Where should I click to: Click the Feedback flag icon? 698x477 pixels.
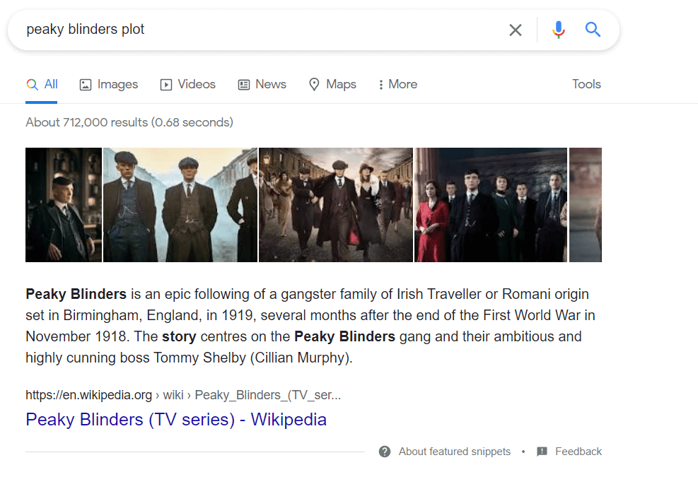coord(542,452)
